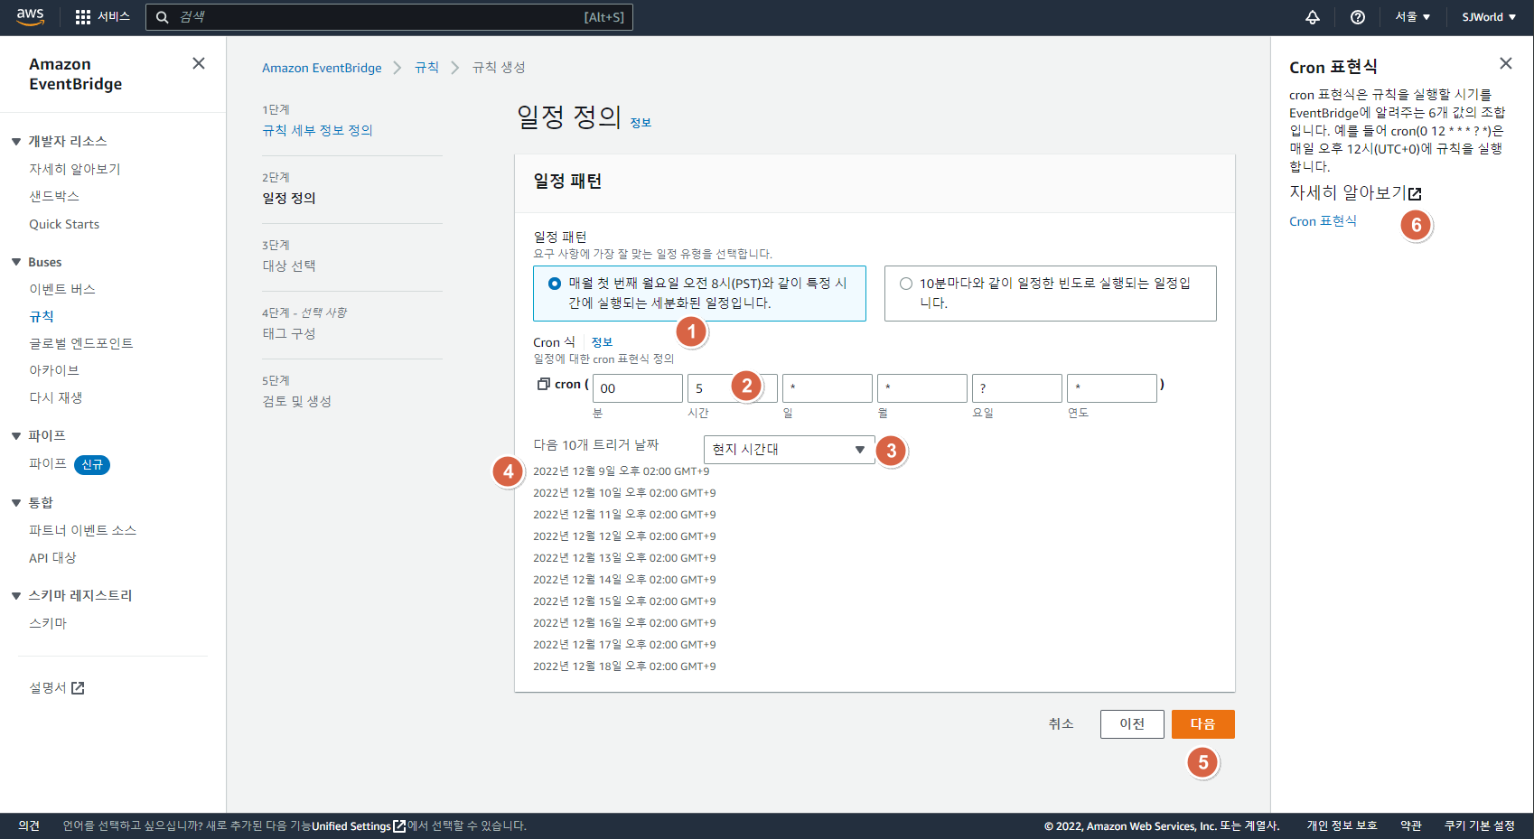Click the 다음 button

tap(1202, 724)
